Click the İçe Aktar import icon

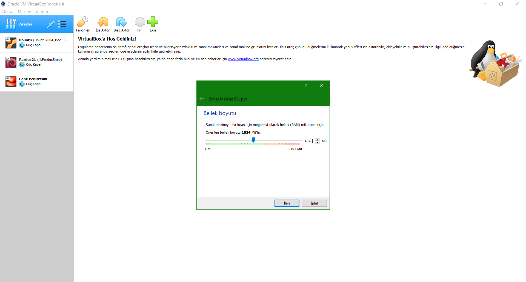(103, 22)
